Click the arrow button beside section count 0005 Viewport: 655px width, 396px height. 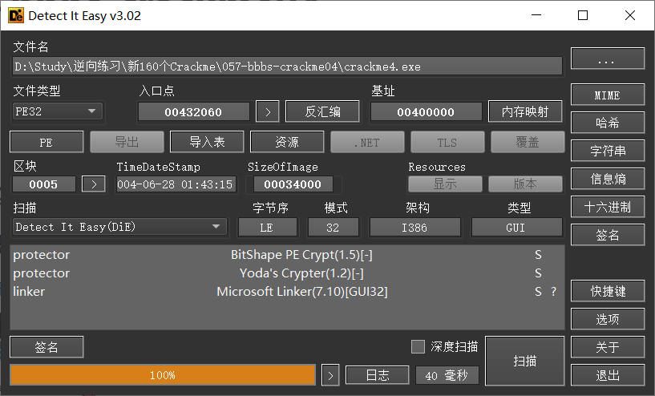[94, 184]
